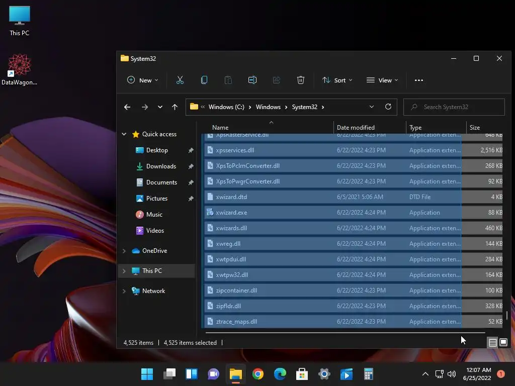Open recent locations dropdown arrow
This screenshot has width=515, height=386.
(x=160, y=107)
